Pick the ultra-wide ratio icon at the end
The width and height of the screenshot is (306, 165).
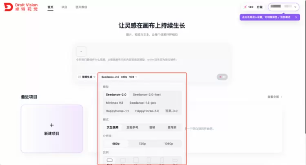[175, 161]
